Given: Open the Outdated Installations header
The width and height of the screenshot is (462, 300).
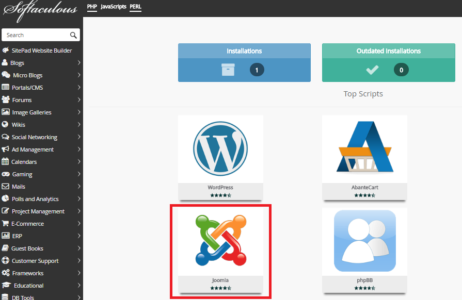Looking at the screenshot, I should tap(389, 51).
